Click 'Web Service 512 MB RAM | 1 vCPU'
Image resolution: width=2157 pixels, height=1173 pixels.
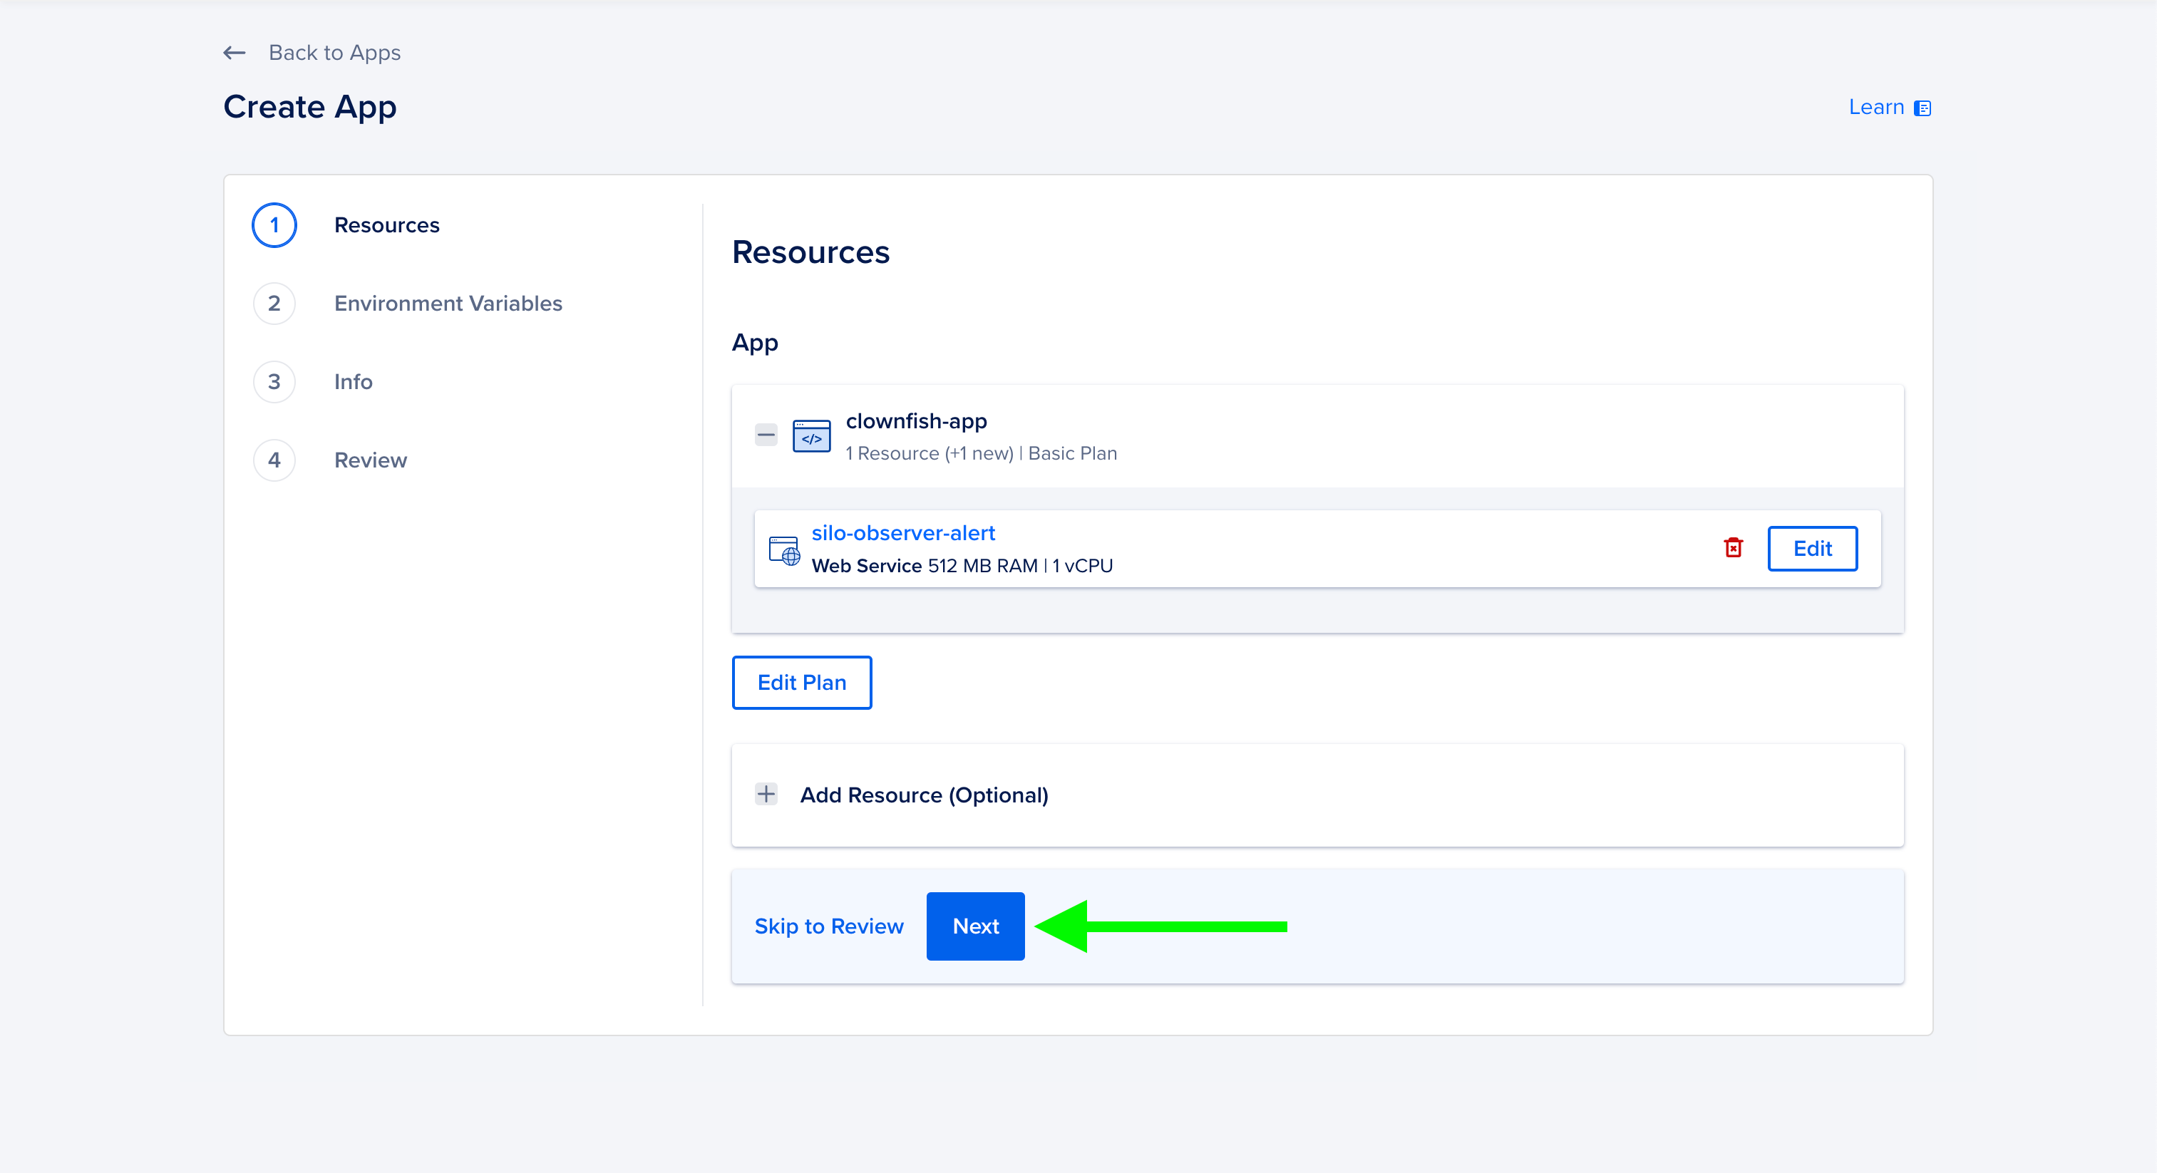(962, 566)
